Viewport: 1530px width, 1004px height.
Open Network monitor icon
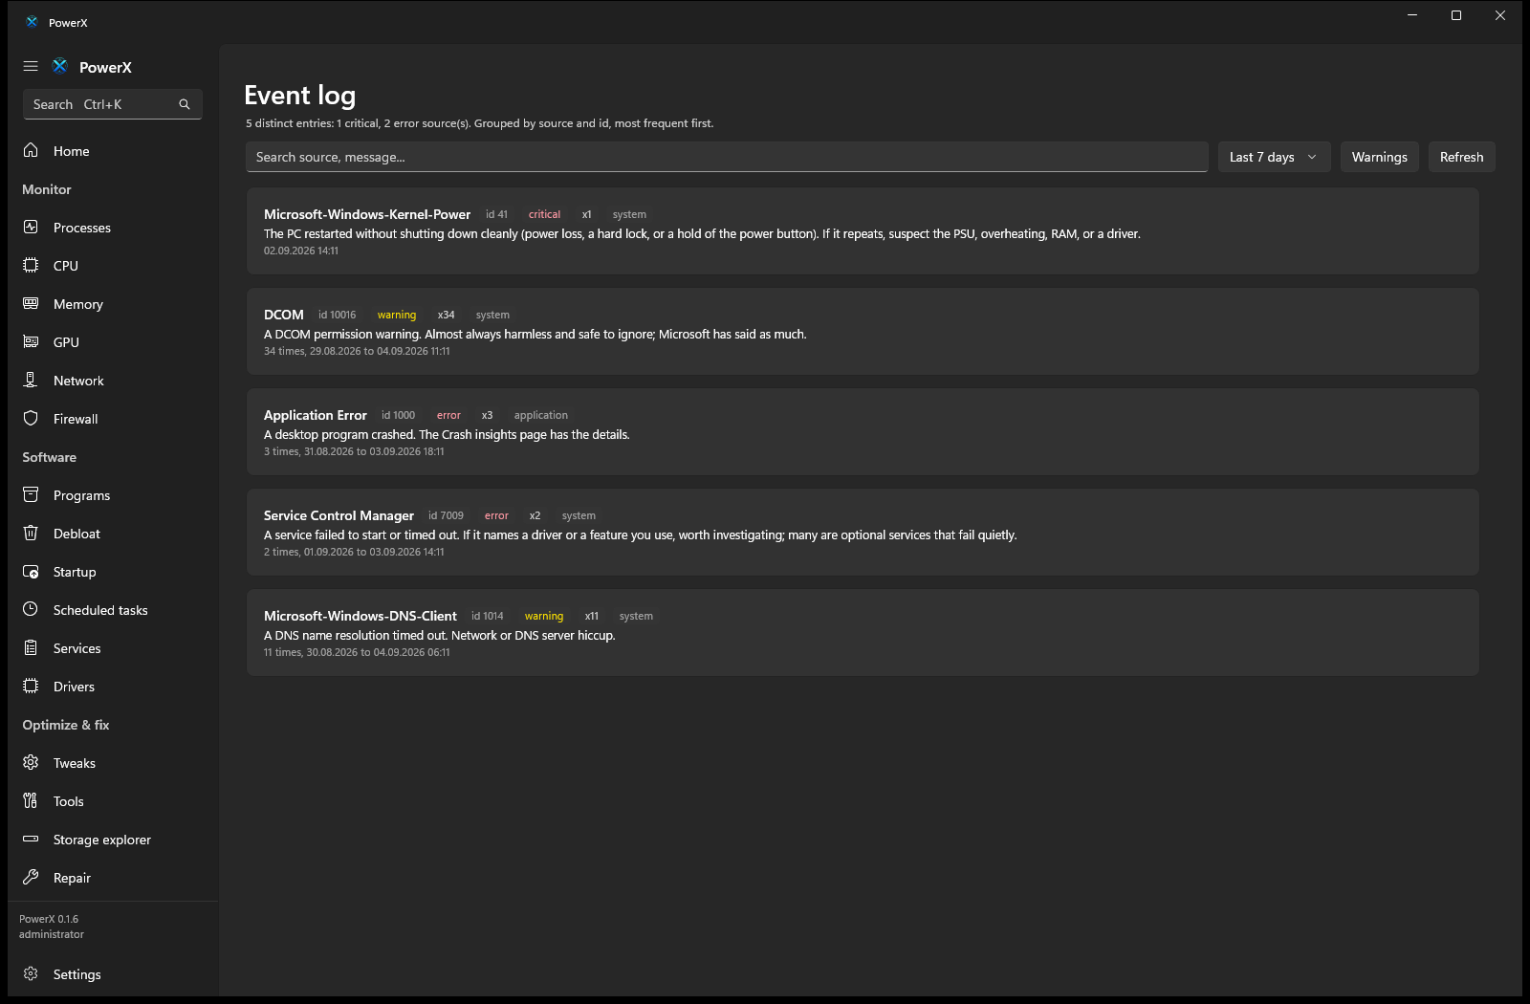[x=31, y=380]
